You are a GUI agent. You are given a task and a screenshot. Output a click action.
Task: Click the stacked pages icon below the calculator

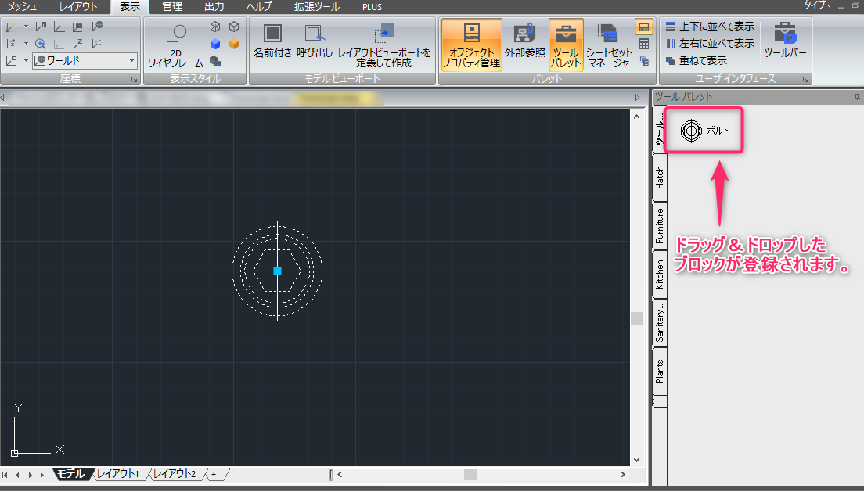[643, 61]
